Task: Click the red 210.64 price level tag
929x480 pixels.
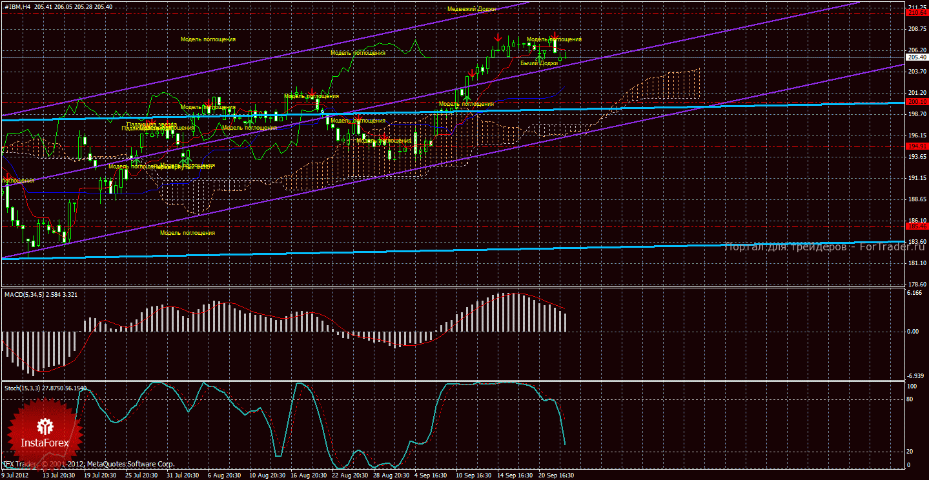Action: click(x=915, y=12)
